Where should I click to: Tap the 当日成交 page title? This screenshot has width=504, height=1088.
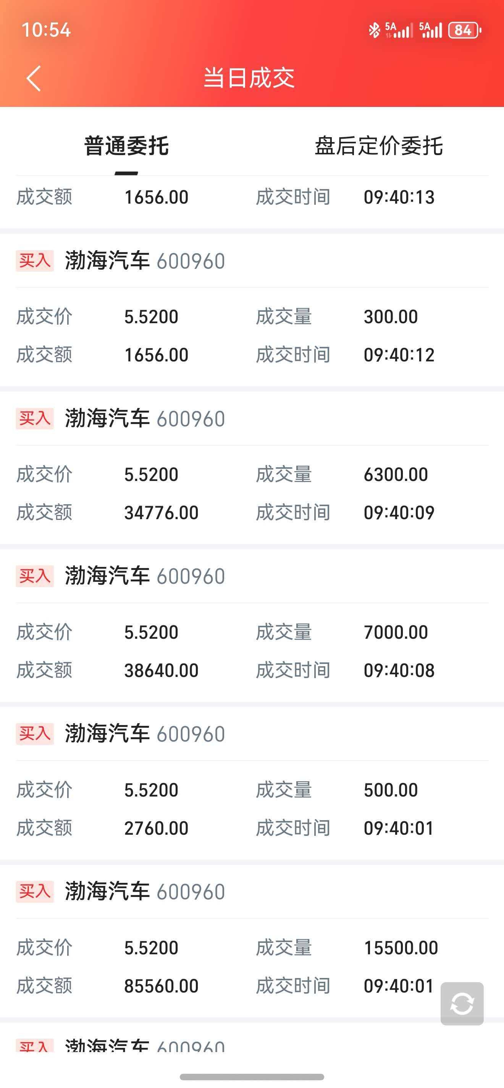click(249, 78)
